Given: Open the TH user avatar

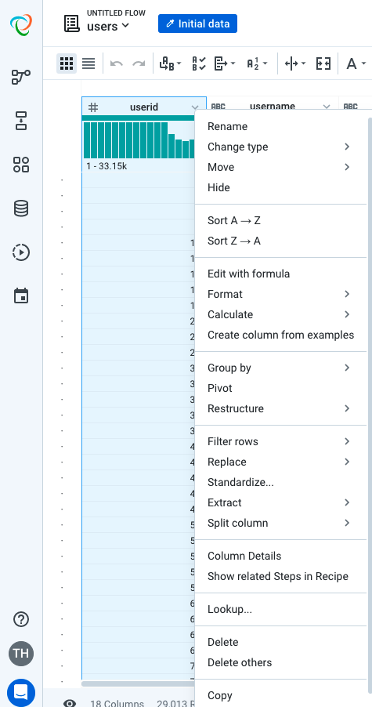Looking at the screenshot, I should point(21,654).
